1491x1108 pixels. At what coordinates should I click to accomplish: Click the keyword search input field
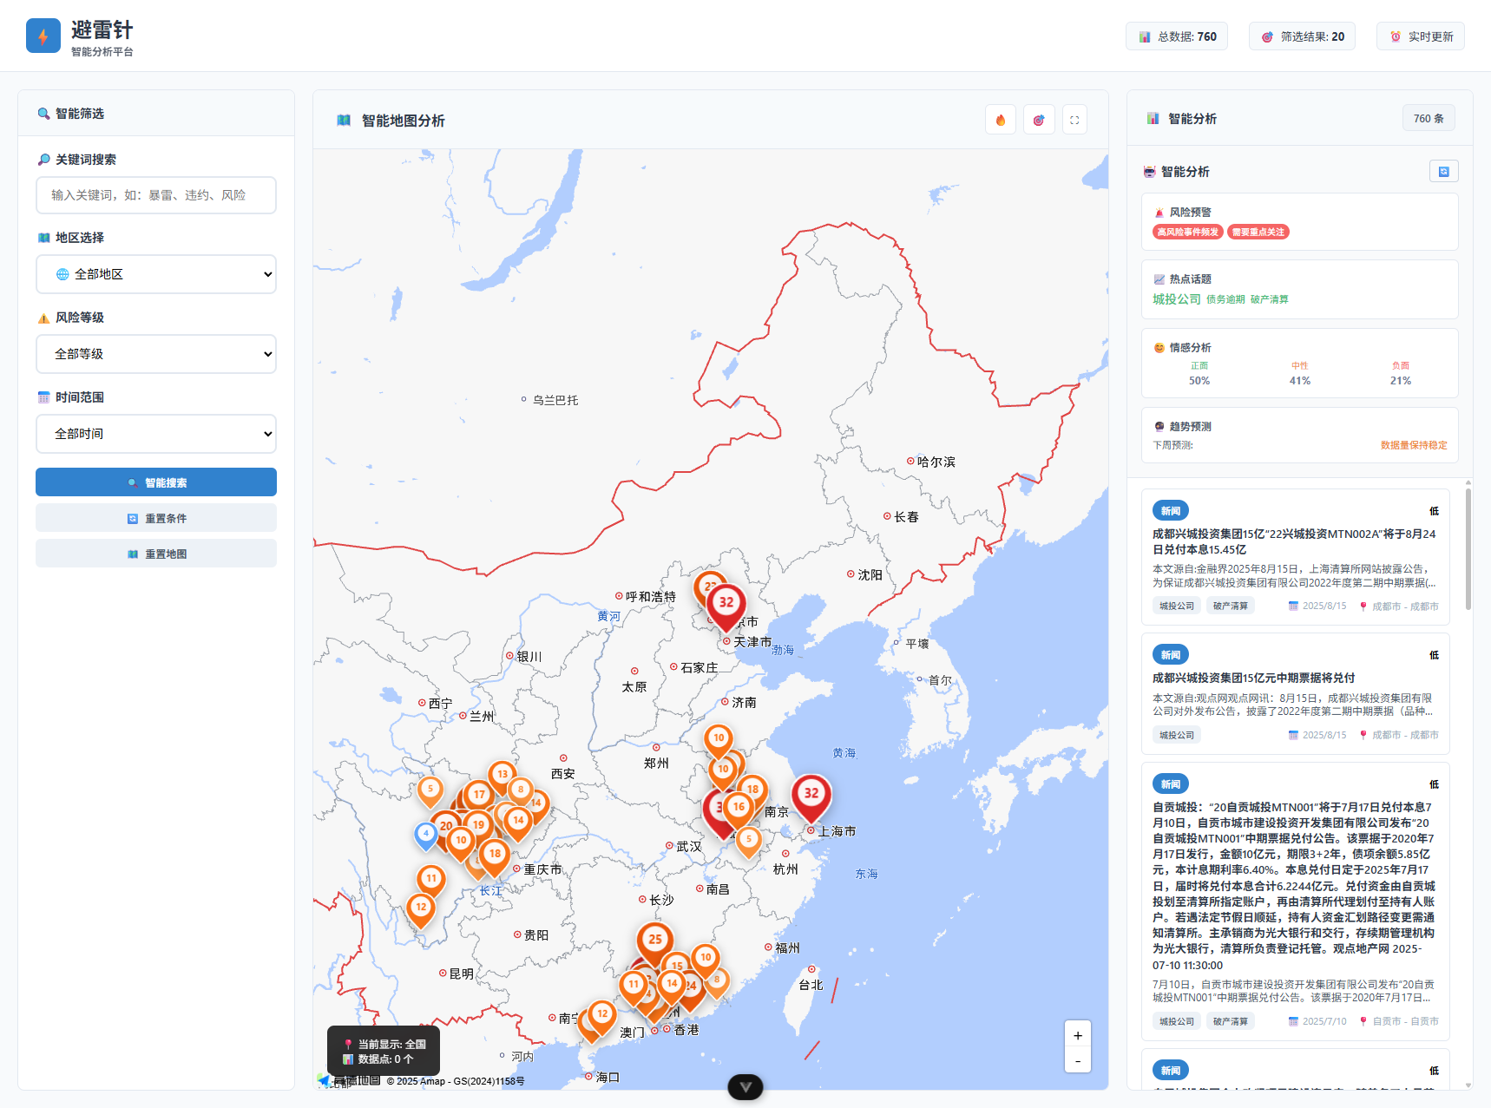[x=156, y=195]
